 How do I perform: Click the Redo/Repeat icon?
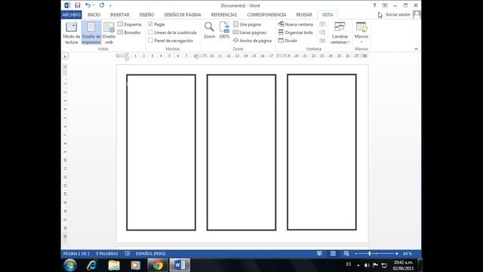pos(102,5)
